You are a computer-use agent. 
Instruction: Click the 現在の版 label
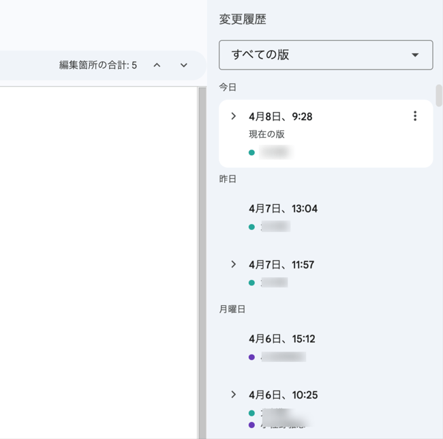266,134
